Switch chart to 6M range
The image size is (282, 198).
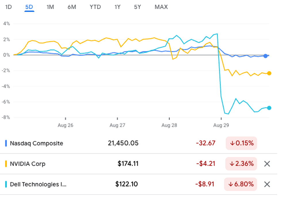pos(72,7)
